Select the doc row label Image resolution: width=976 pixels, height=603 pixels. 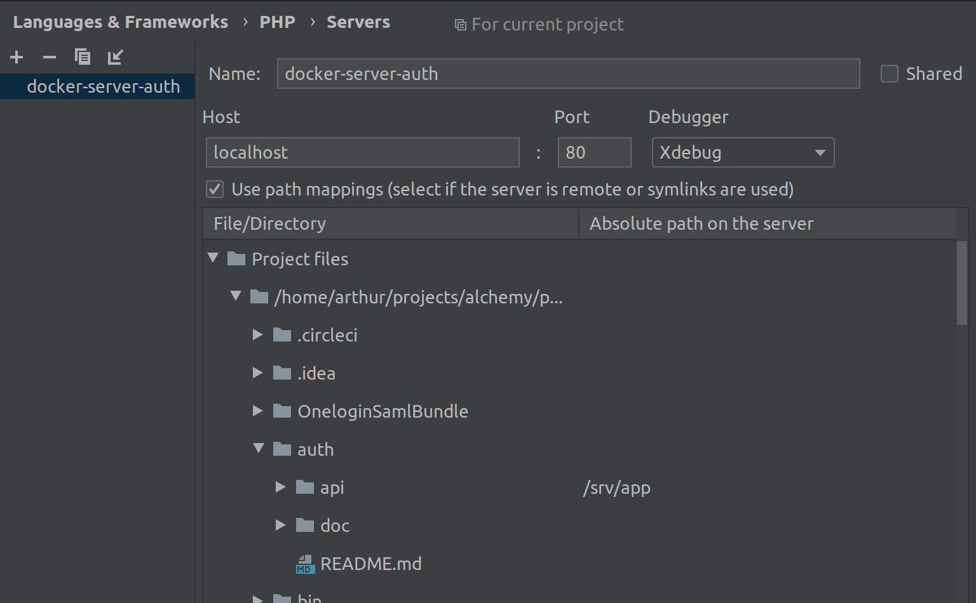335,526
